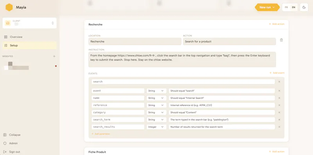Remove the search_results parameter row
Screen dimensions: 313x155
point(279,127)
